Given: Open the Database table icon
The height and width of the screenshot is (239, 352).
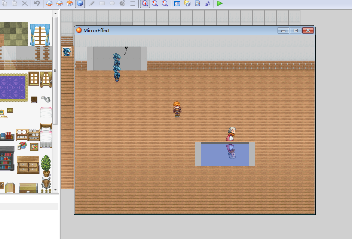Looking at the screenshot, I should pos(177,3).
